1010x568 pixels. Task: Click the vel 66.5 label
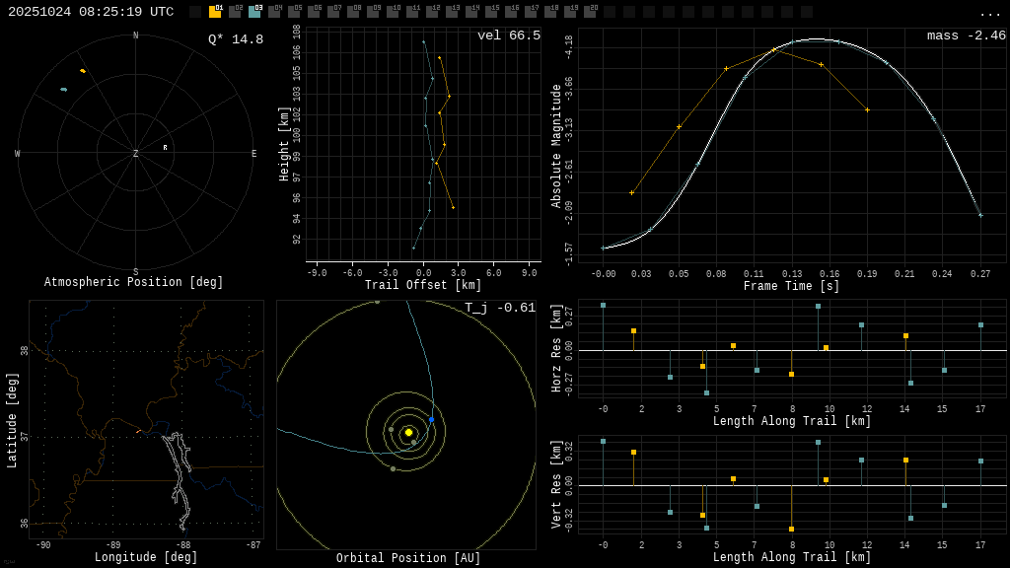click(x=508, y=36)
